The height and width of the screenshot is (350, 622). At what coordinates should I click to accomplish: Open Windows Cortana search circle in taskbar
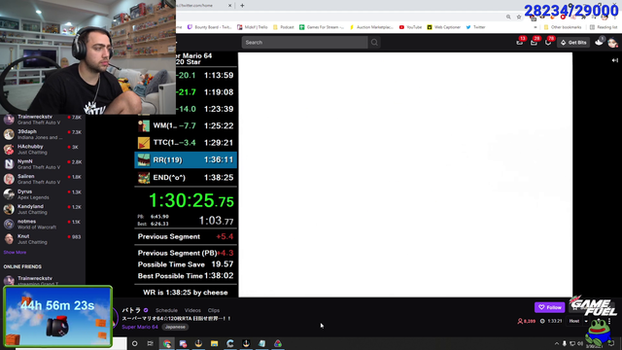point(134,343)
